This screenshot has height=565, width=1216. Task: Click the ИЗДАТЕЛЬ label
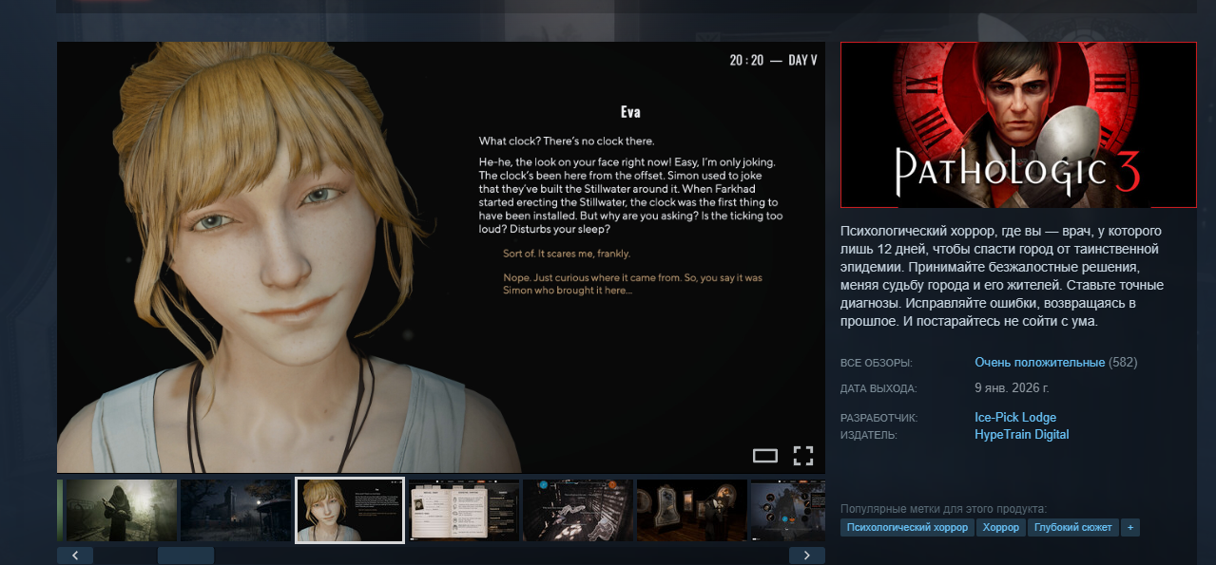[x=868, y=436]
